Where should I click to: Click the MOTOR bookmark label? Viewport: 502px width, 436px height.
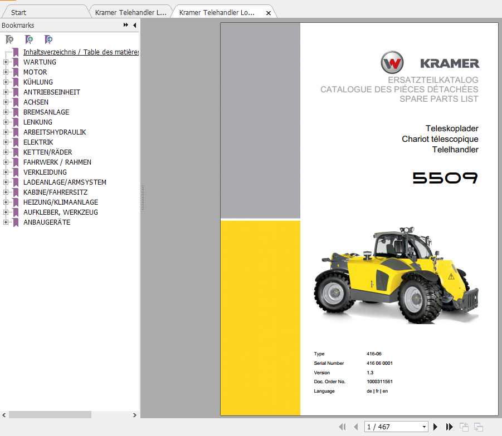35,72
